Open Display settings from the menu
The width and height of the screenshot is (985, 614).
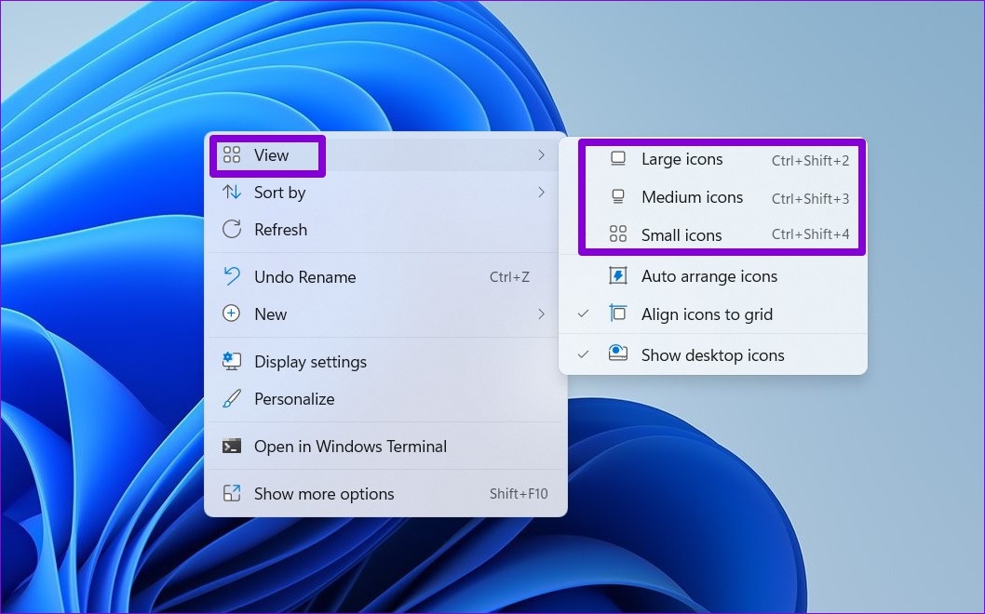[x=385, y=362]
